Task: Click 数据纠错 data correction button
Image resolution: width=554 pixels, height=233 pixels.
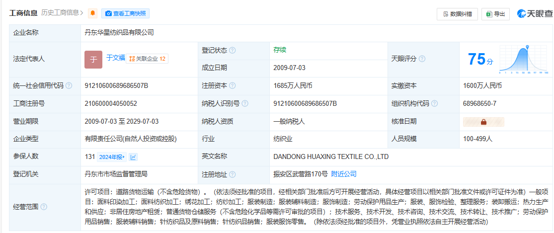Action: pyautogui.click(x=457, y=14)
